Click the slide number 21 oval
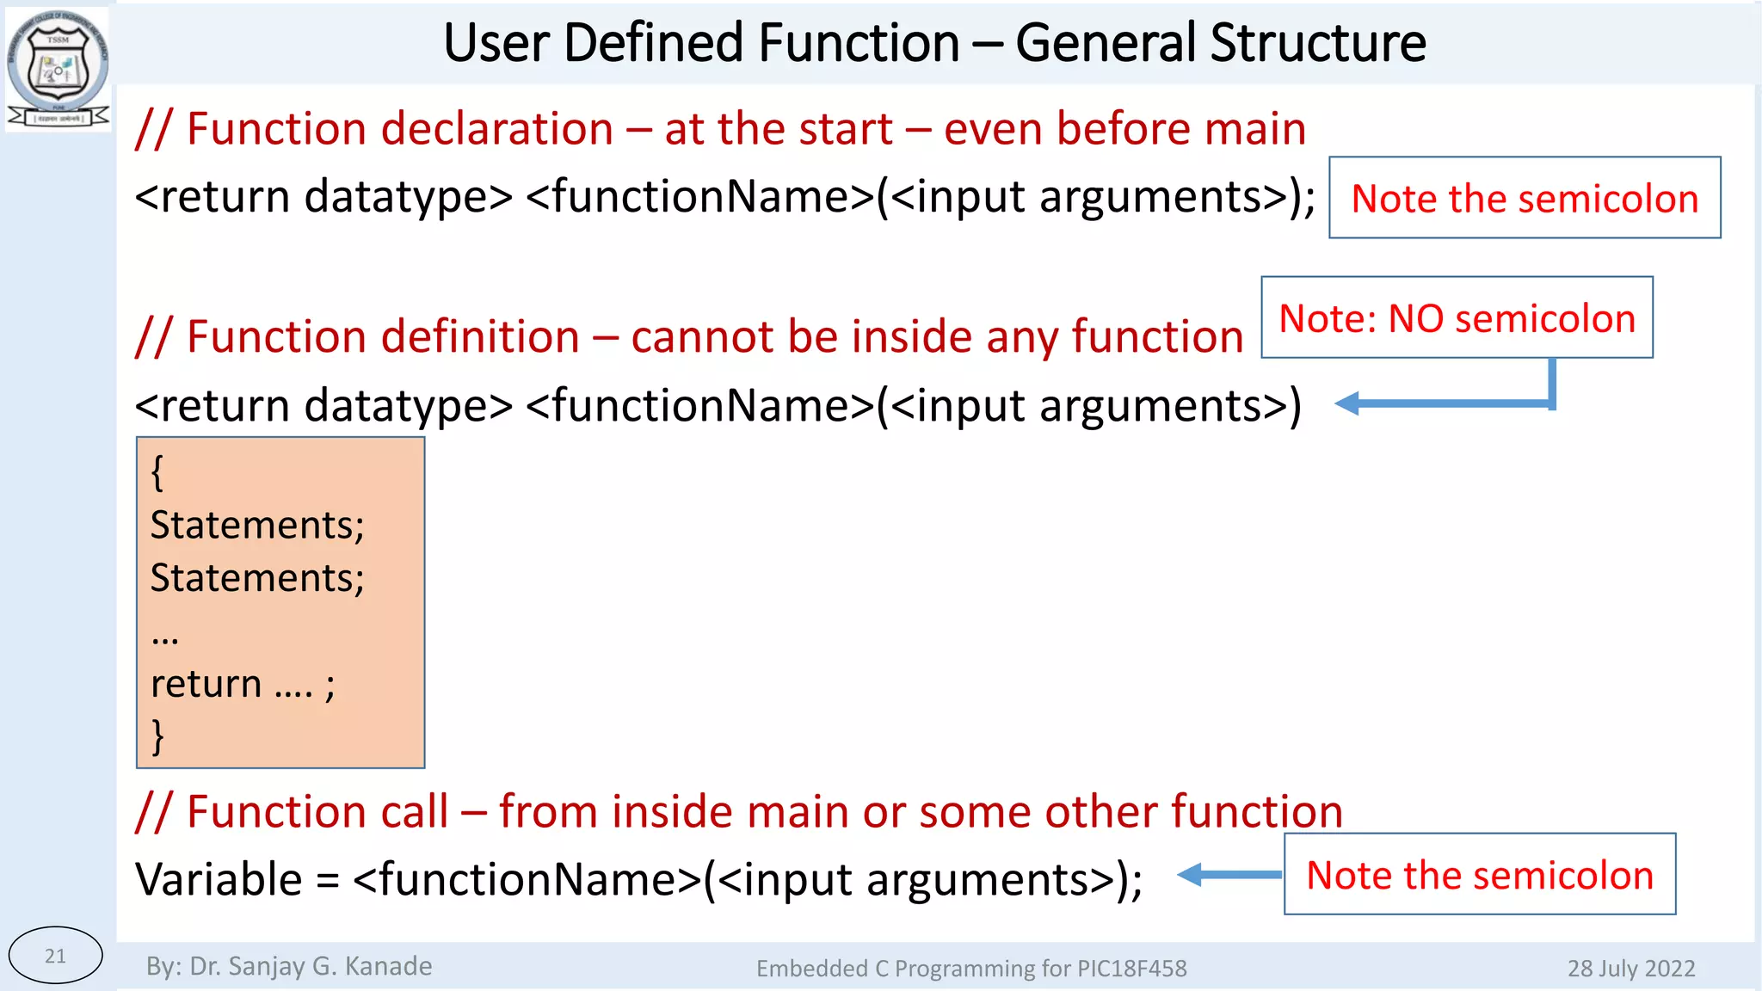1762x991 pixels. pyautogui.click(x=55, y=955)
